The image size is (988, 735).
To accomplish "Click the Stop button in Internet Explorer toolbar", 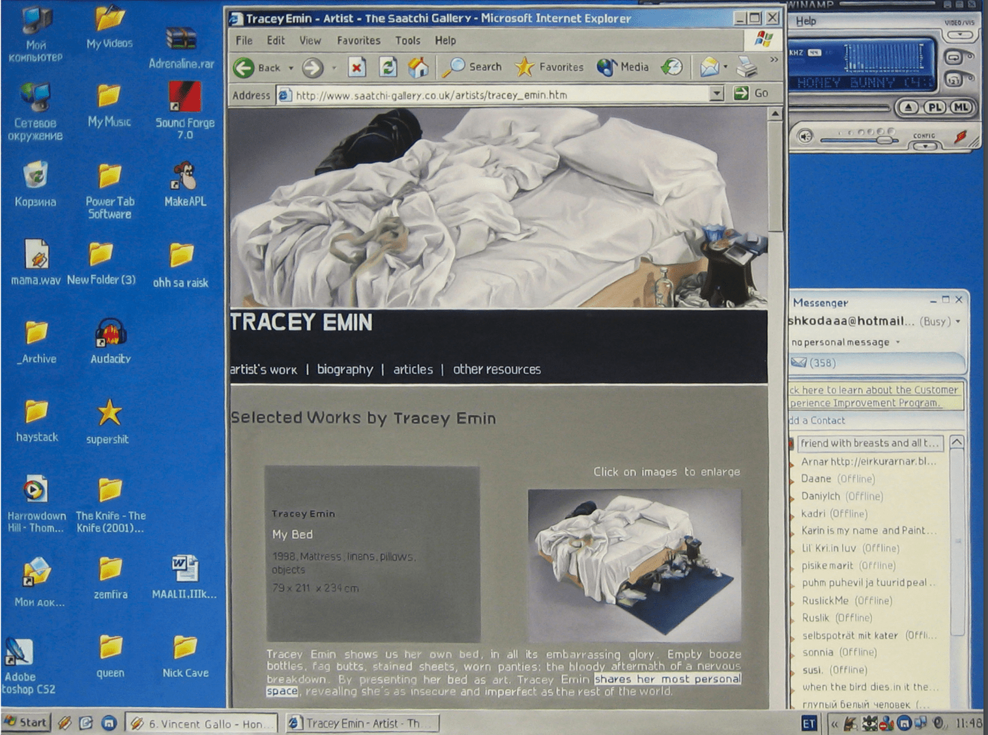I will point(356,67).
